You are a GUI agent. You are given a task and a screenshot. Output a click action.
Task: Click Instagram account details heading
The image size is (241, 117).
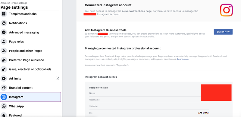[x=101, y=77]
